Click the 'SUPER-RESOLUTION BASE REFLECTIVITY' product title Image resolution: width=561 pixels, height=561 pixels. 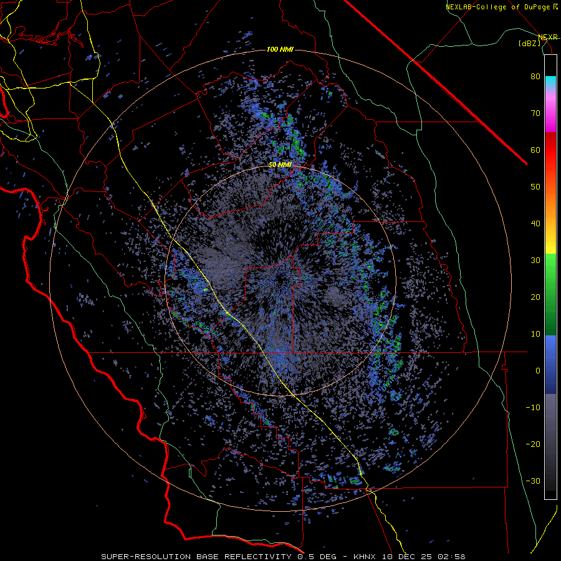point(195,557)
